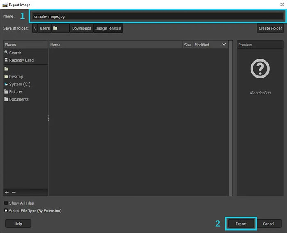Click the Create Folder button

click(270, 28)
